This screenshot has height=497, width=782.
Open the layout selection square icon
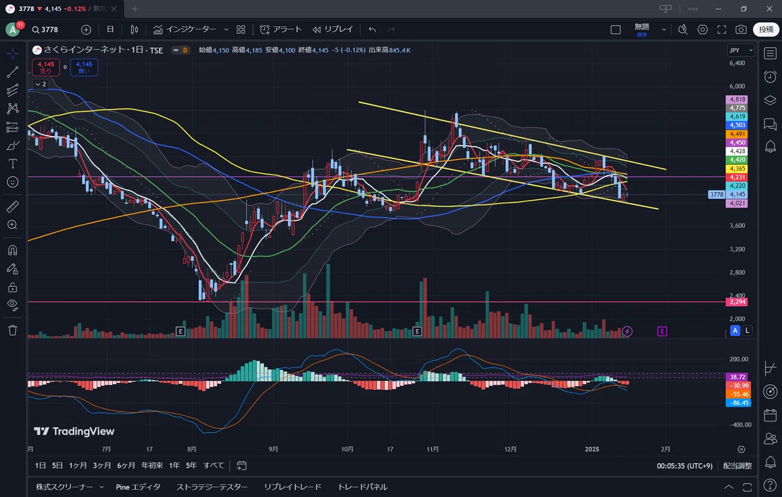[x=615, y=29]
